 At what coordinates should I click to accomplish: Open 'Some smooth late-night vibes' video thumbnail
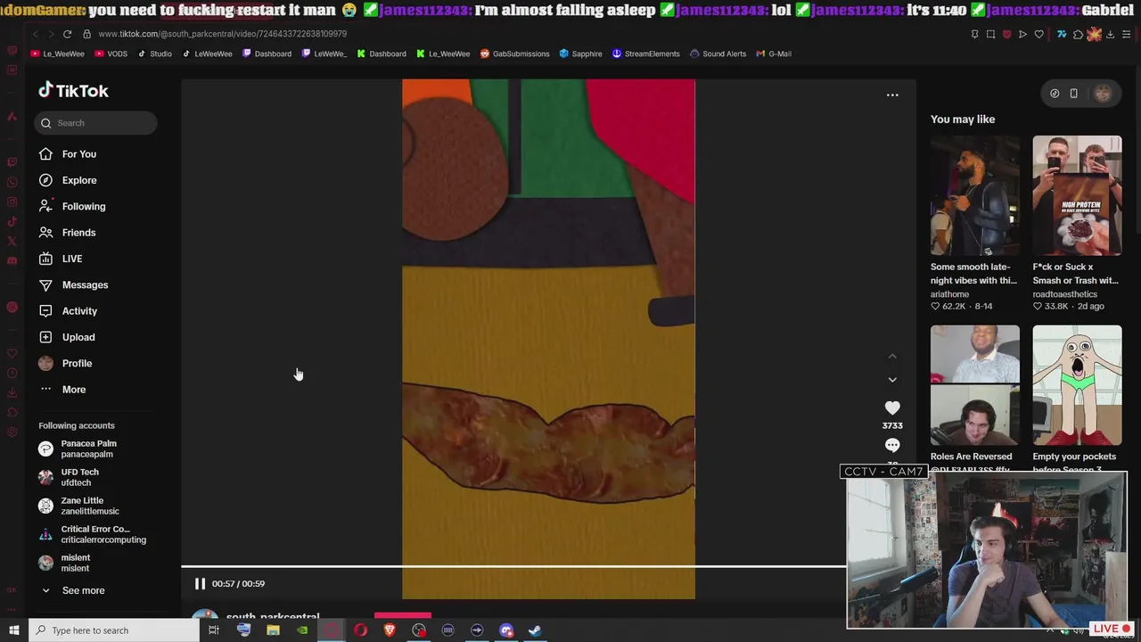click(x=974, y=196)
